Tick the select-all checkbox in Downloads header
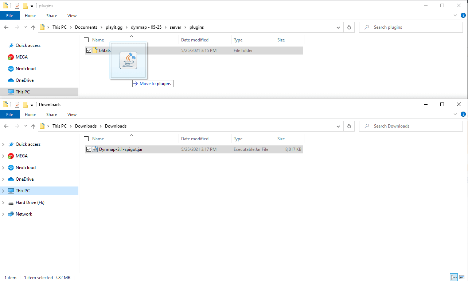Viewport: 468px width, 281px height. tap(86, 139)
